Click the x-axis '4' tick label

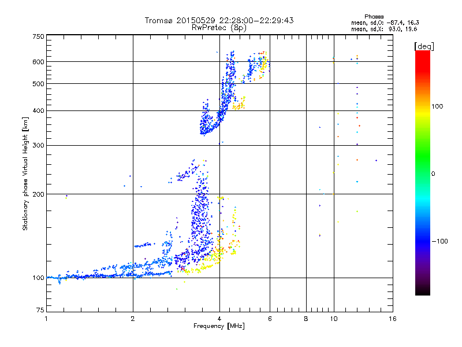pos(219,319)
